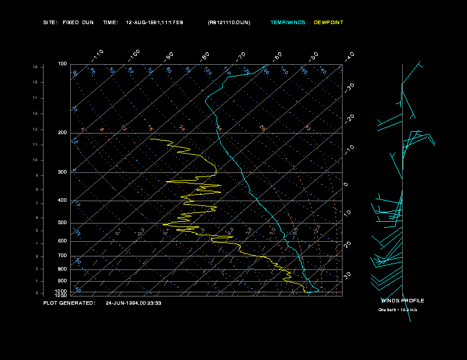The height and width of the screenshot is (360, 467).
Task: Click the 0 isotherm label on right edge
Action: pos(346,185)
